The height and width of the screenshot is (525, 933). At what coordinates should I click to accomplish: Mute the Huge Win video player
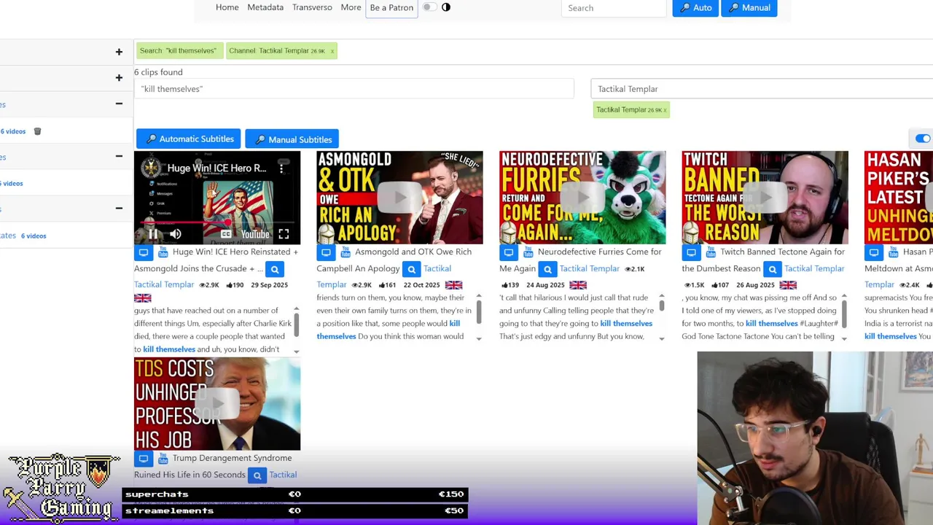pos(176,234)
